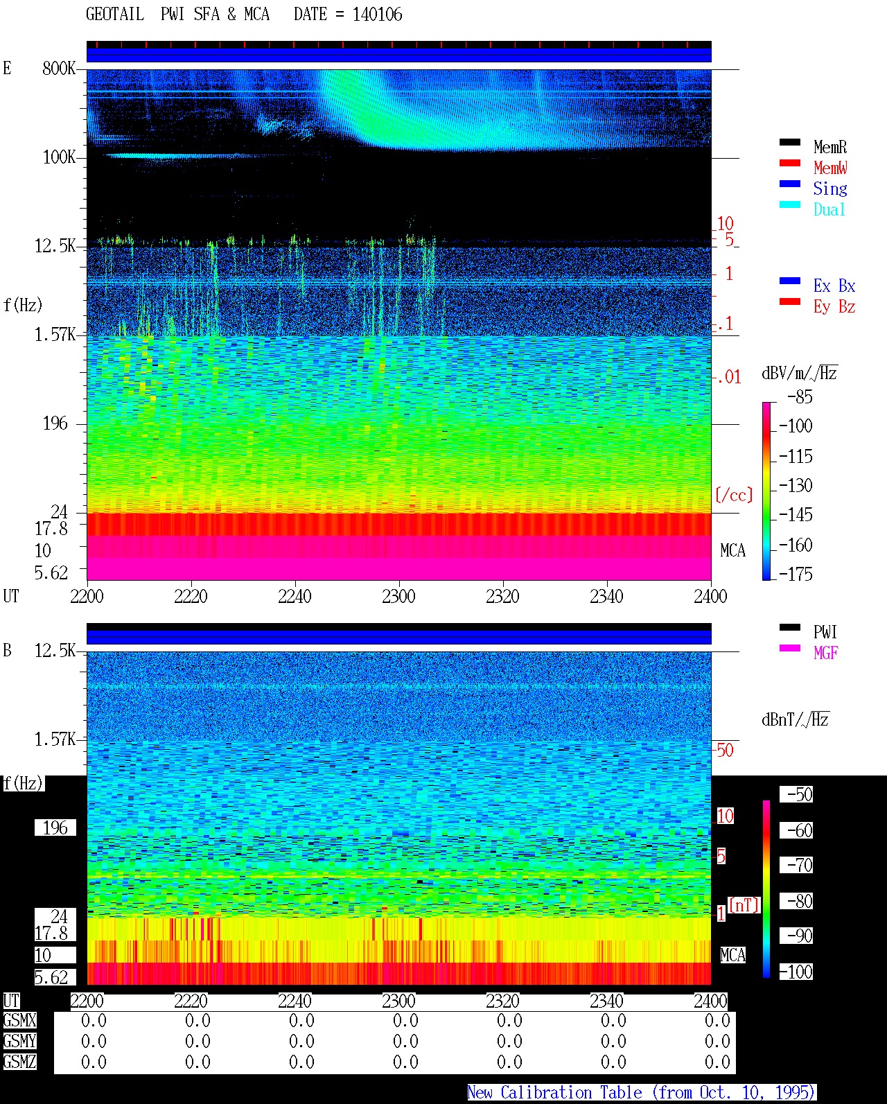Image resolution: width=887 pixels, height=1104 pixels.
Task: Click the MGF legend label
Action: click(x=826, y=653)
